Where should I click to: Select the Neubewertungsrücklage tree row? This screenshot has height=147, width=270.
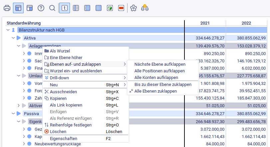pos(58,144)
